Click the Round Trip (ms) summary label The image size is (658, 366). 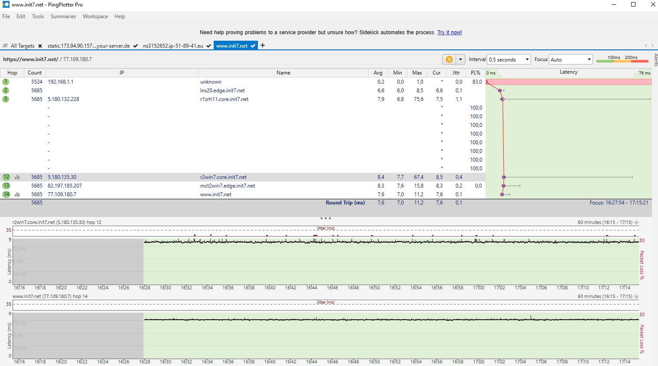point(345,203)
